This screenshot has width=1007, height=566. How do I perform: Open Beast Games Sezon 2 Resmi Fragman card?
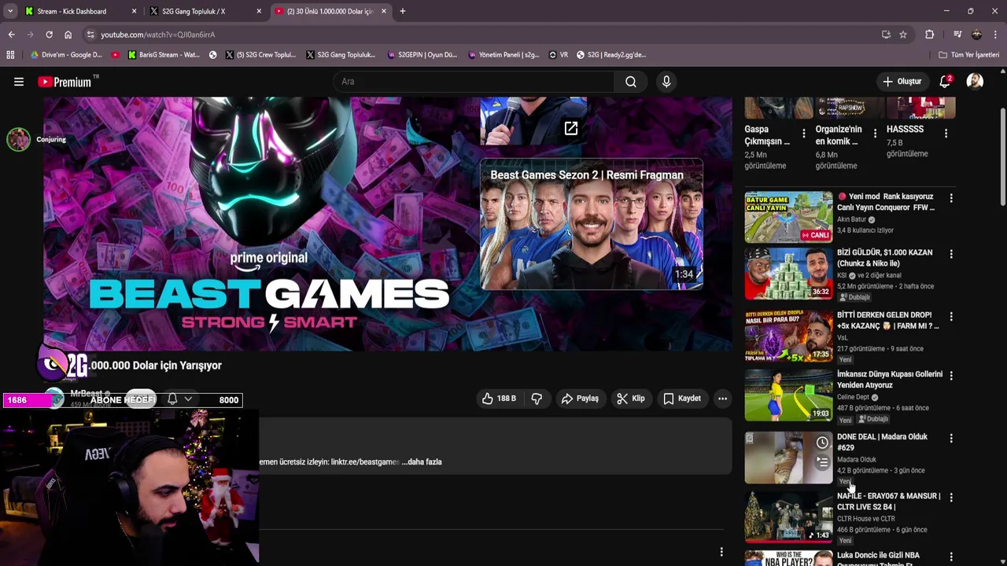click(592, 225)
